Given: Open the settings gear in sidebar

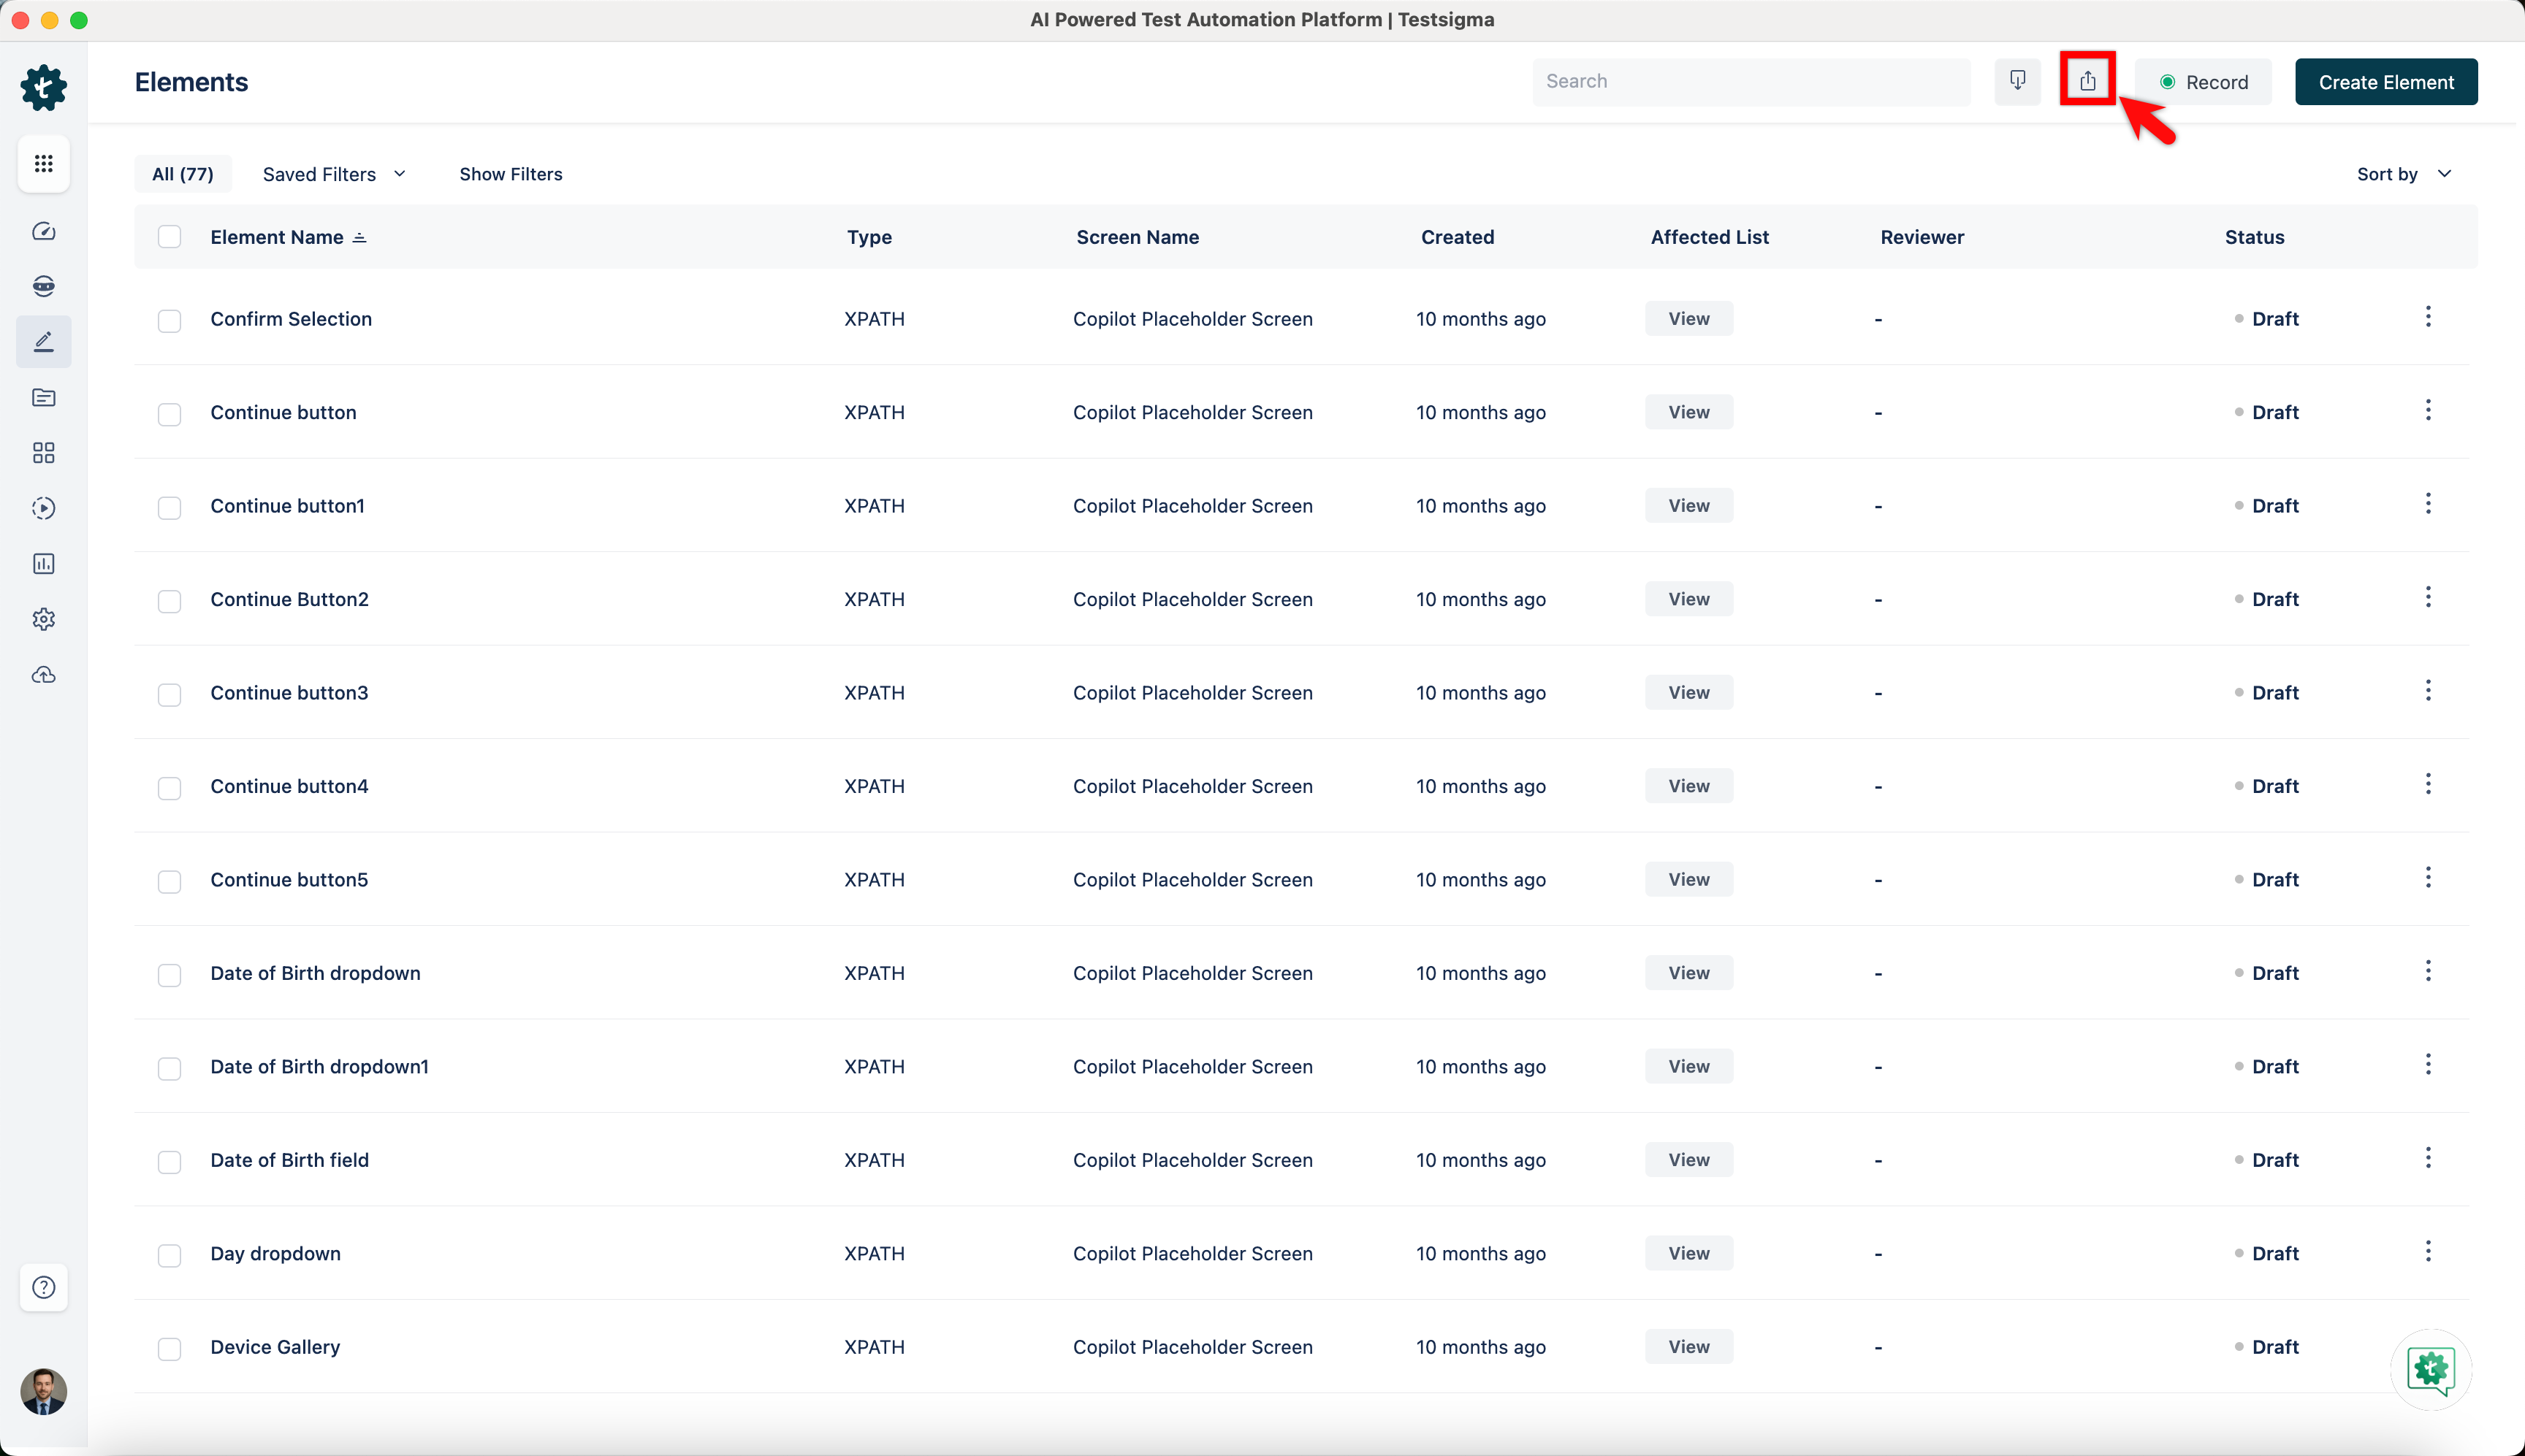Looking at the screenshot, I should pyautogui.click(x=43, y=619).
